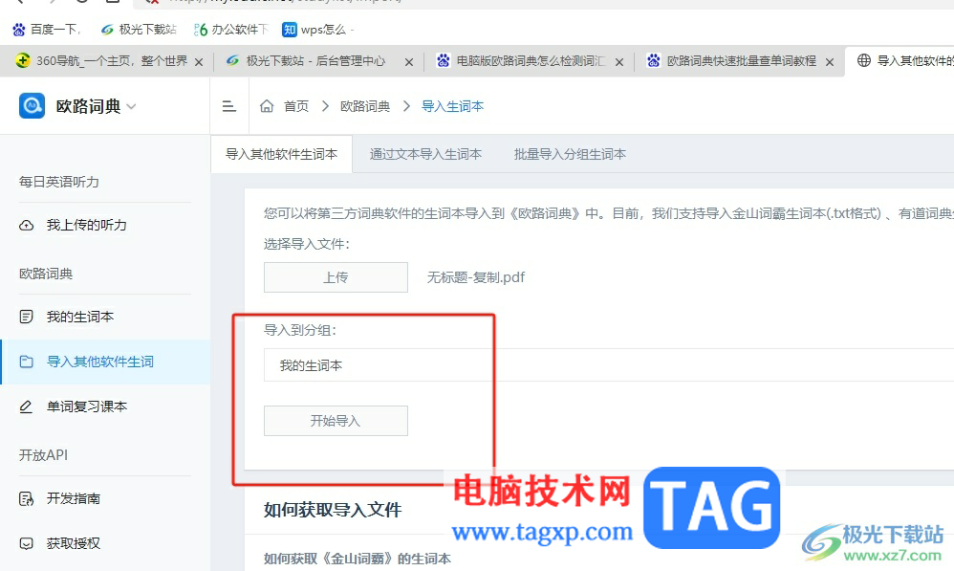Switch to 极光下载站 后台管理中心 tab

tap(315, 61)
